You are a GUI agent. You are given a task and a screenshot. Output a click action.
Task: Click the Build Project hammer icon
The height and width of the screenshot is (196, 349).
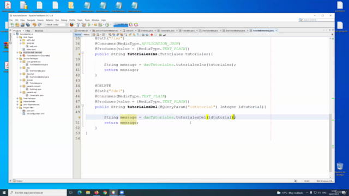78,24
